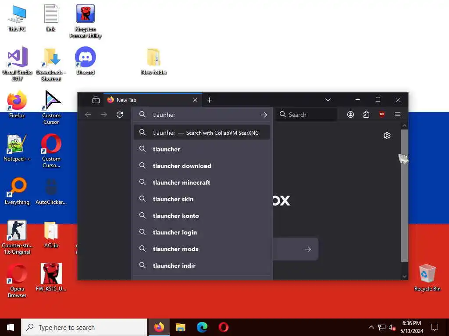
Task: Click Firefox icon in taskbar
Action: [x=159, y=327]
